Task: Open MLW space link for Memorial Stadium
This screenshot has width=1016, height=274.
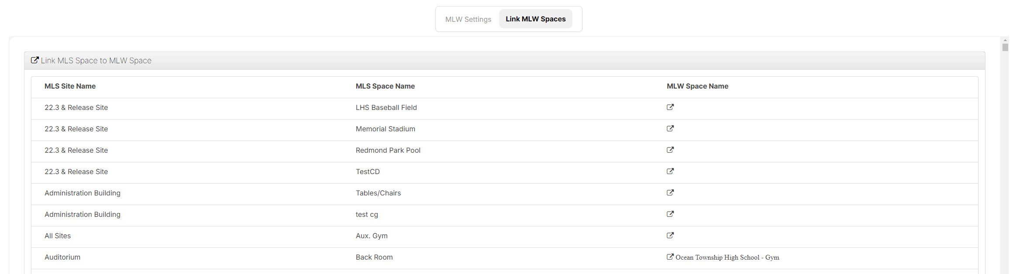Action: [x=670, y=128]
